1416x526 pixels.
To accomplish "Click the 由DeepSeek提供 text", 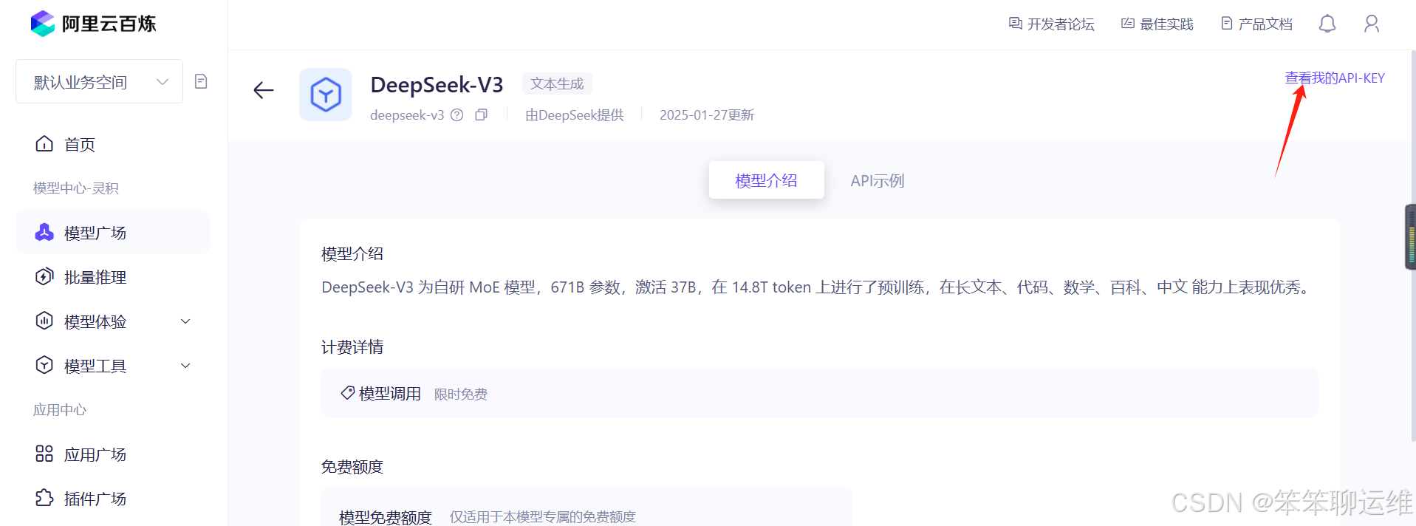I will click(575, 115).
